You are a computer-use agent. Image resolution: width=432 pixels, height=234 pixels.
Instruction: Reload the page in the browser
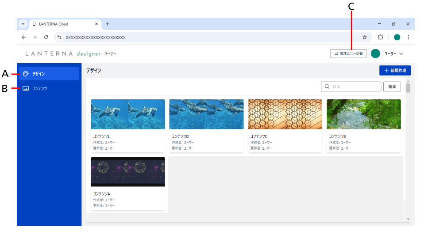pyautogui.click(x=46, y=37)
